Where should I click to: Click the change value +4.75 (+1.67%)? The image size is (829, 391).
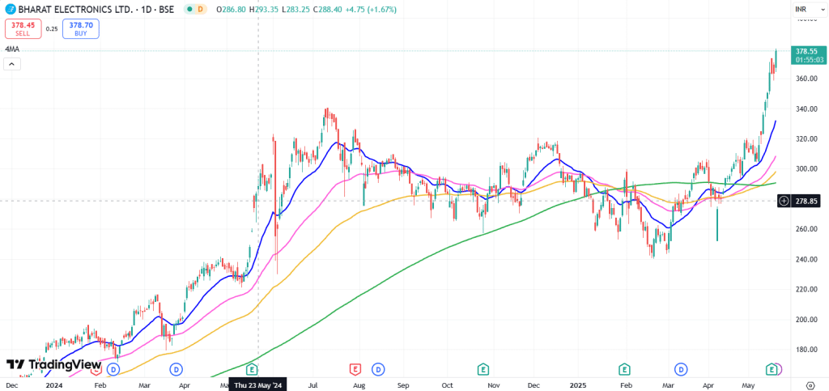tap(372, 10)
